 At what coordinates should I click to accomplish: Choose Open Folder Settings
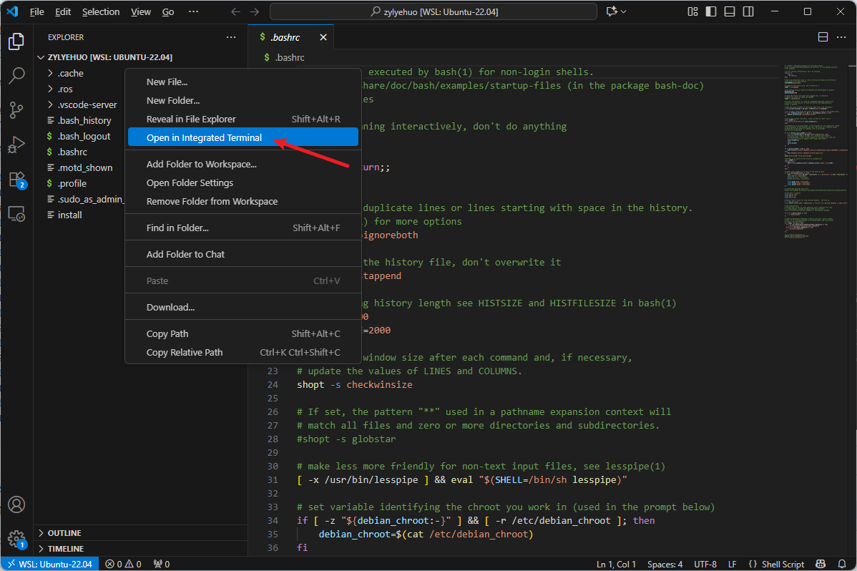click(x=243, y=182)
